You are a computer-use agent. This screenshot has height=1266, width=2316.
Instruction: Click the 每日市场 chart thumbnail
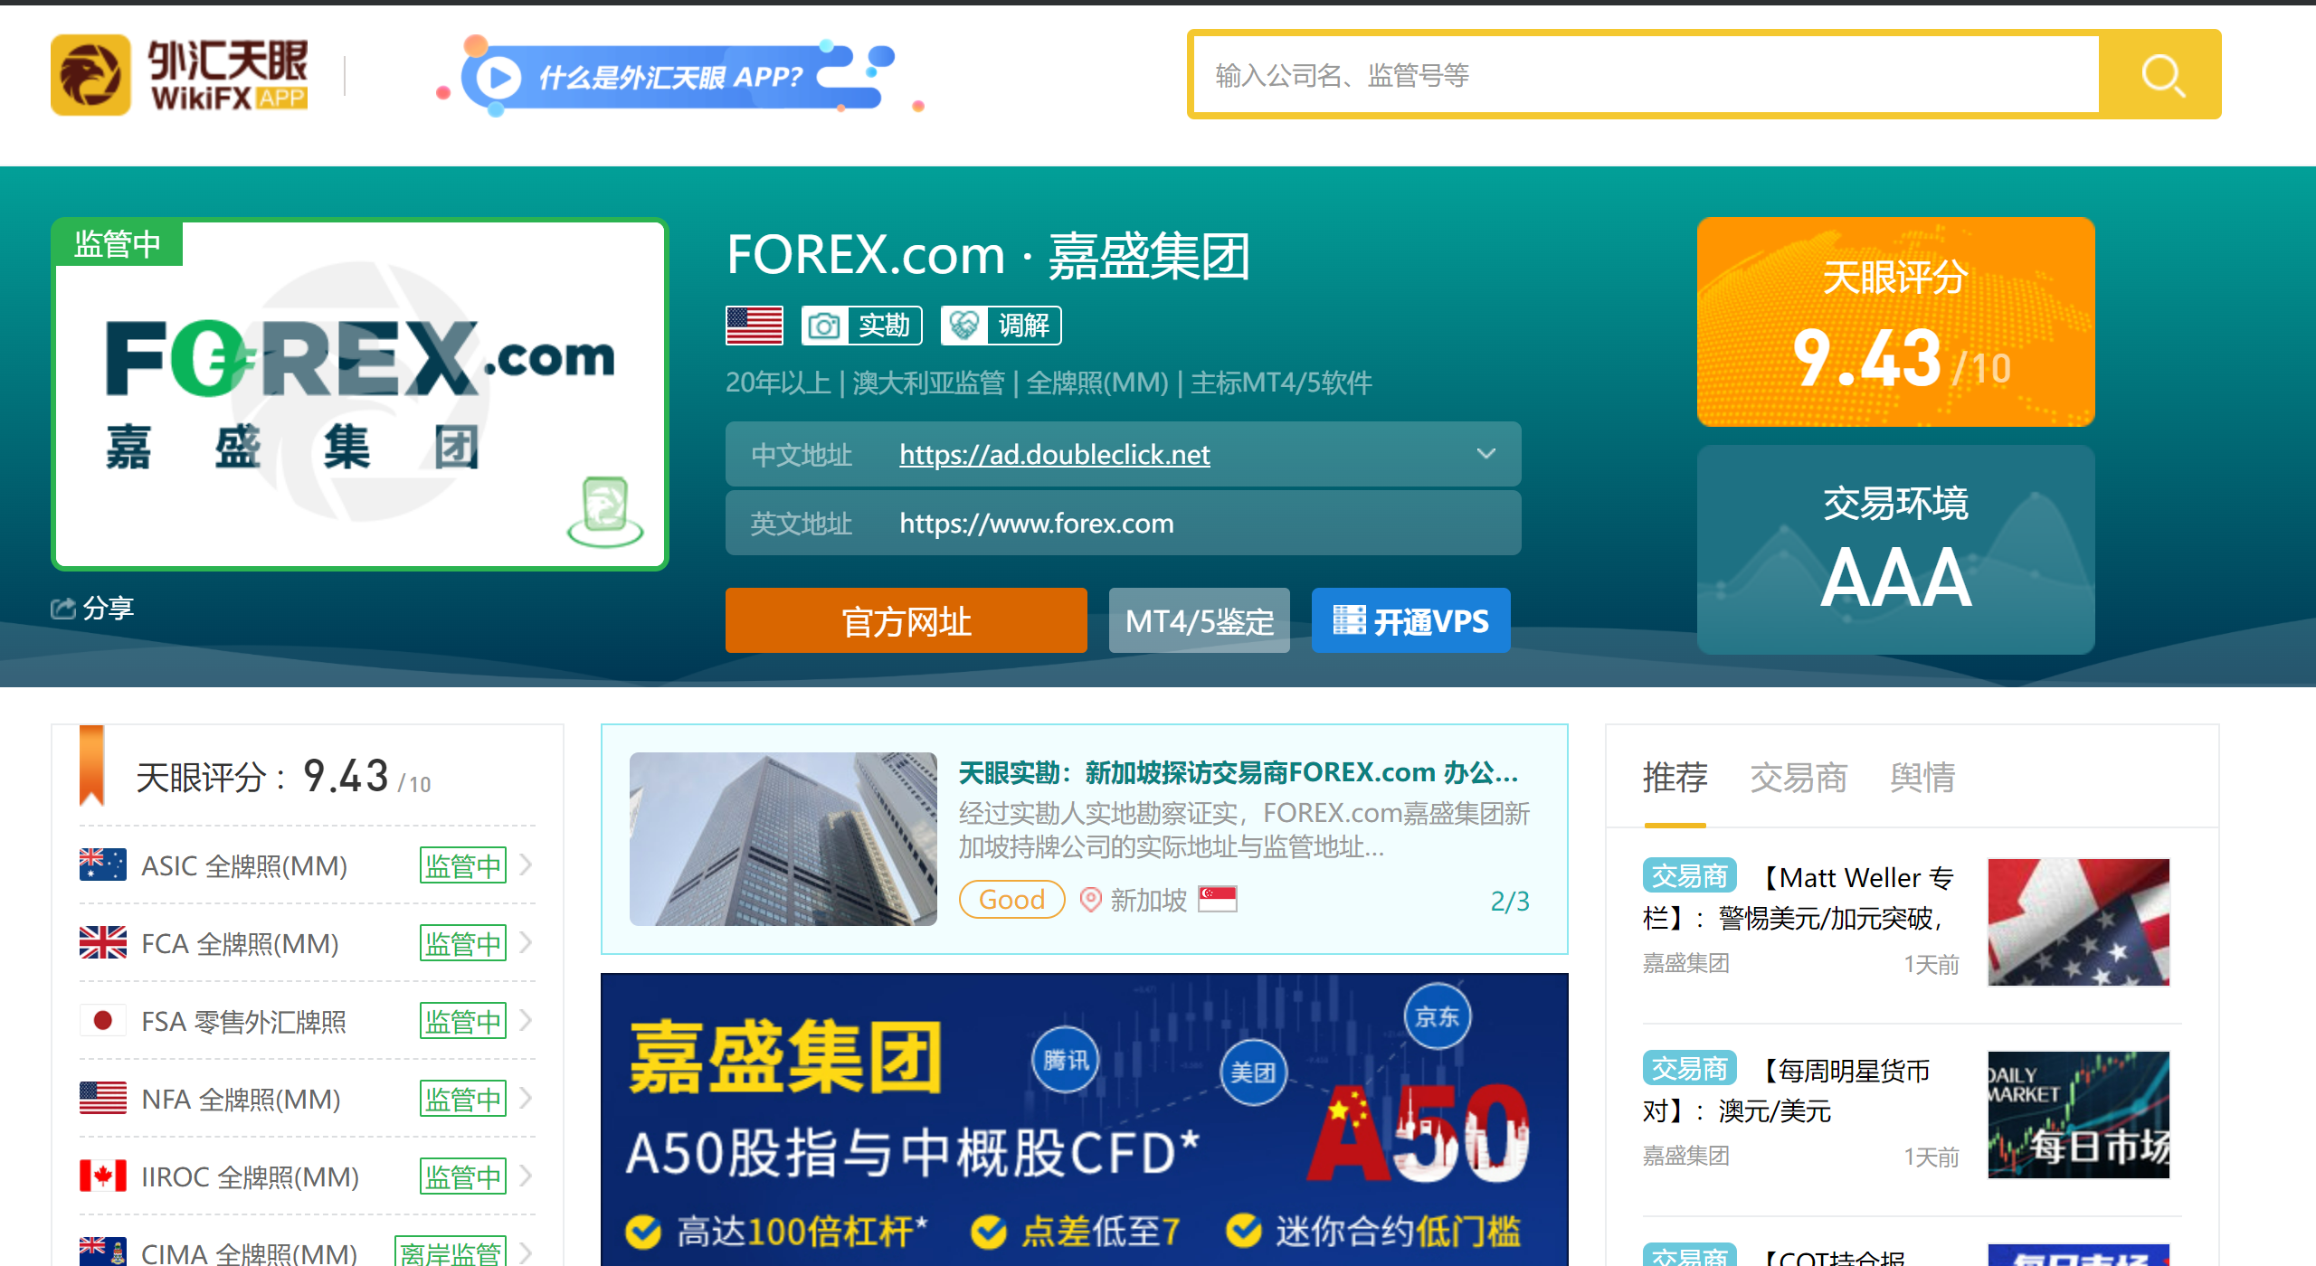[2079, 1114]
